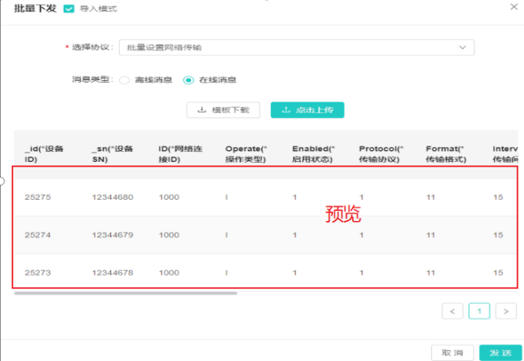Click the download icon on 模板下载
The image size is (524, 361).
click(202, 110)
